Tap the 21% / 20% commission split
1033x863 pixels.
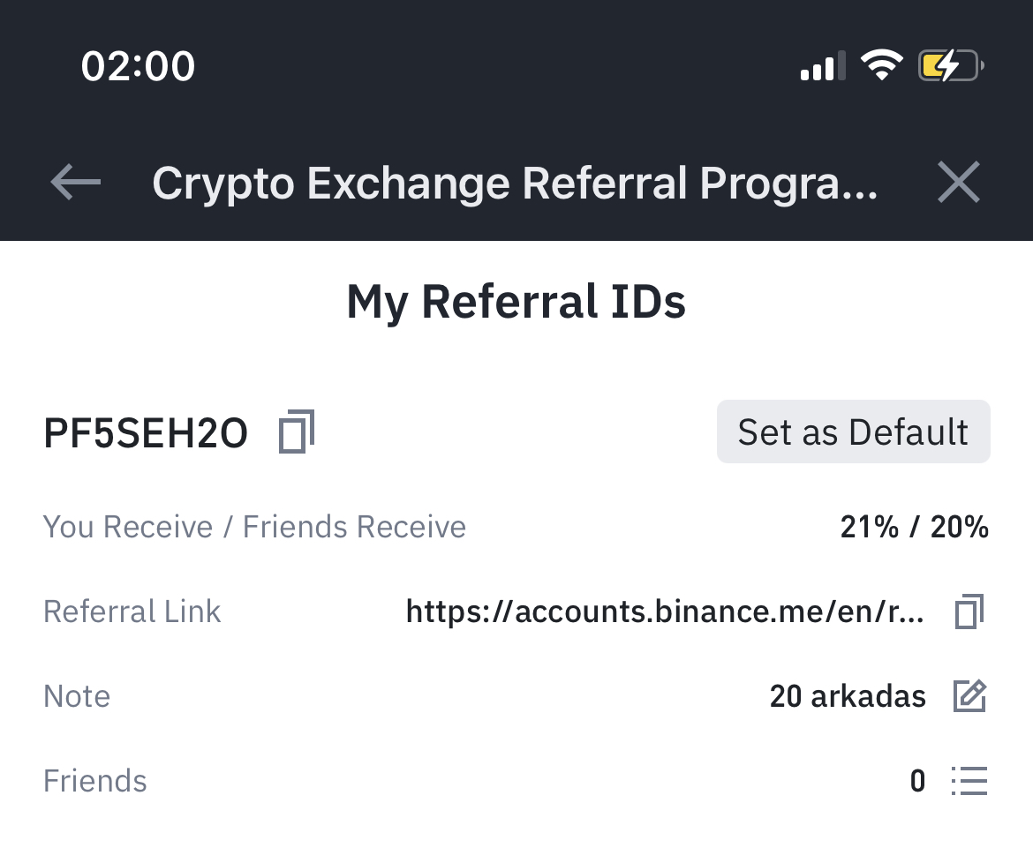point(914,527)
